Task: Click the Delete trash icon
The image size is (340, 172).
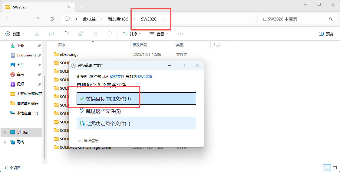Action: click(110, 34)
